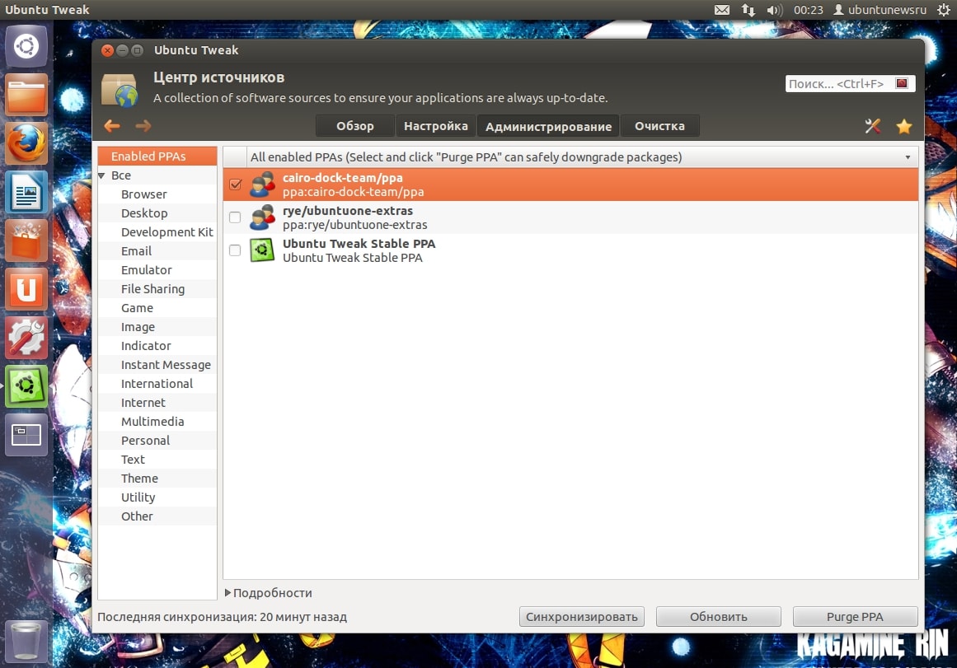Screen dimensions: 957x668
Task: Check the rye/ubuntuone-extras checkbox
Action: click(x=235, y=217)
